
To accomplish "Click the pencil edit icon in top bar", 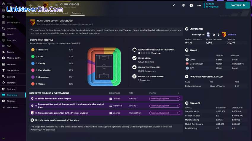I will (174, 5).
